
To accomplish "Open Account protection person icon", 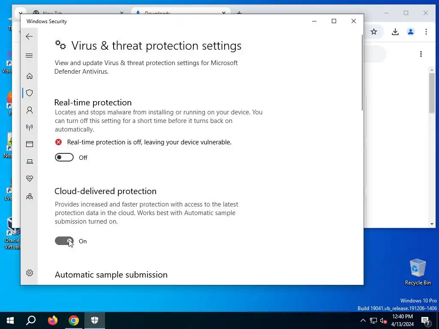I will point(30,110).
